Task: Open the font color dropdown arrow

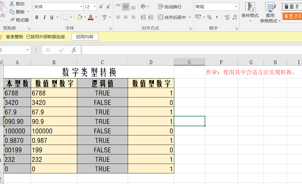Action: point(96,17)
